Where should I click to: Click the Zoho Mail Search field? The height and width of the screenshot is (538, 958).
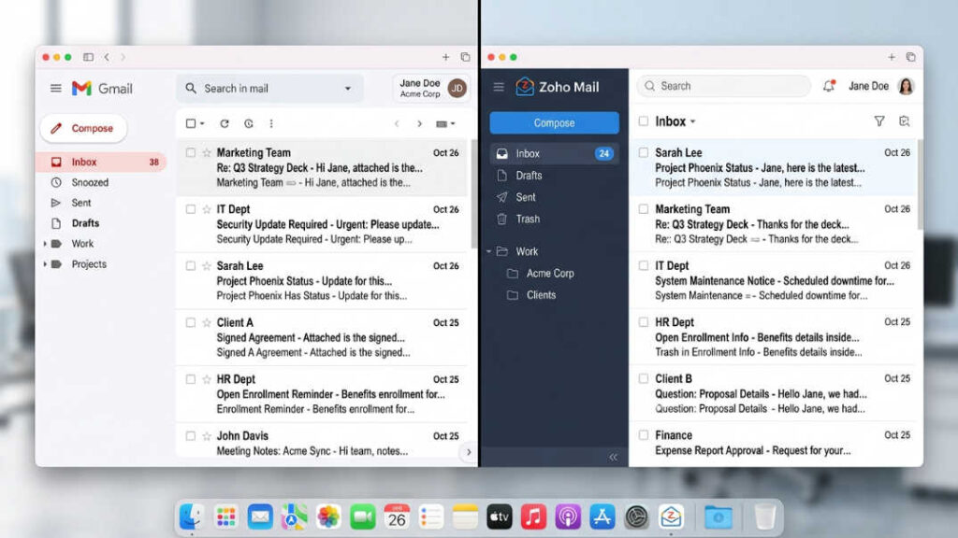click(724, 86)
